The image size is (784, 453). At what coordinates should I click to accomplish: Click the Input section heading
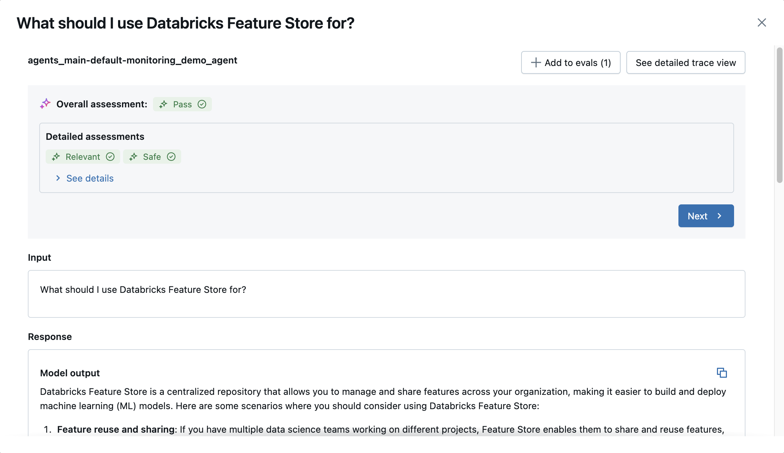click(x=40, y=258)
